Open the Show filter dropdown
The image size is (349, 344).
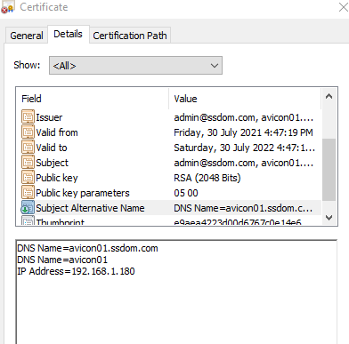[135, 66]
